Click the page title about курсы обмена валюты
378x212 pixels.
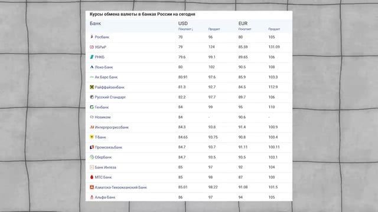click(142, 14)
